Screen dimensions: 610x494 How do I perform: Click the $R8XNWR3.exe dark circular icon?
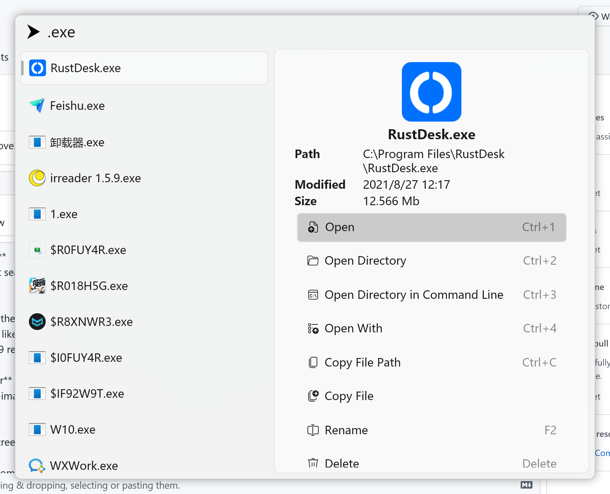(37, 321)
